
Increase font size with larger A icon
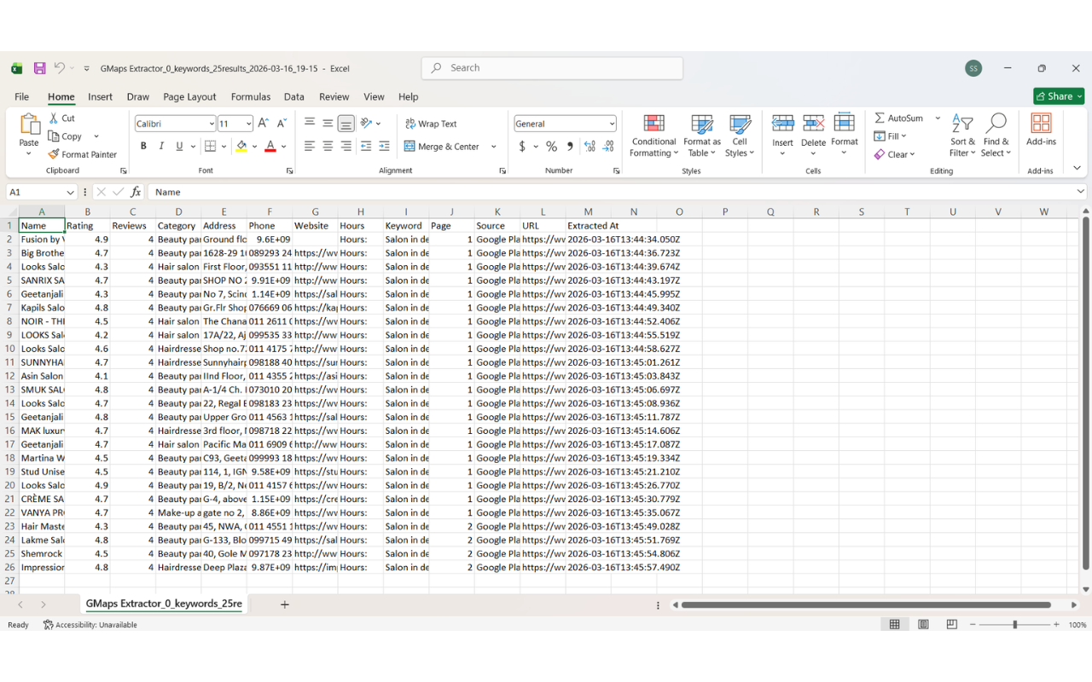[264, 124]
